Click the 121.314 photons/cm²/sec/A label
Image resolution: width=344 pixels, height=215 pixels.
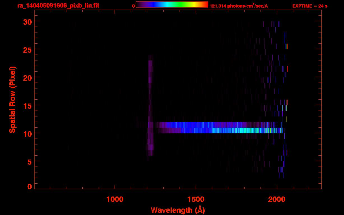(x=239, y=6)
